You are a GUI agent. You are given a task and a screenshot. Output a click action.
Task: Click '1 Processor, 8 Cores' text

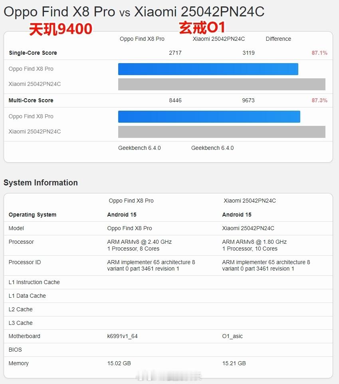click(133, 249)
